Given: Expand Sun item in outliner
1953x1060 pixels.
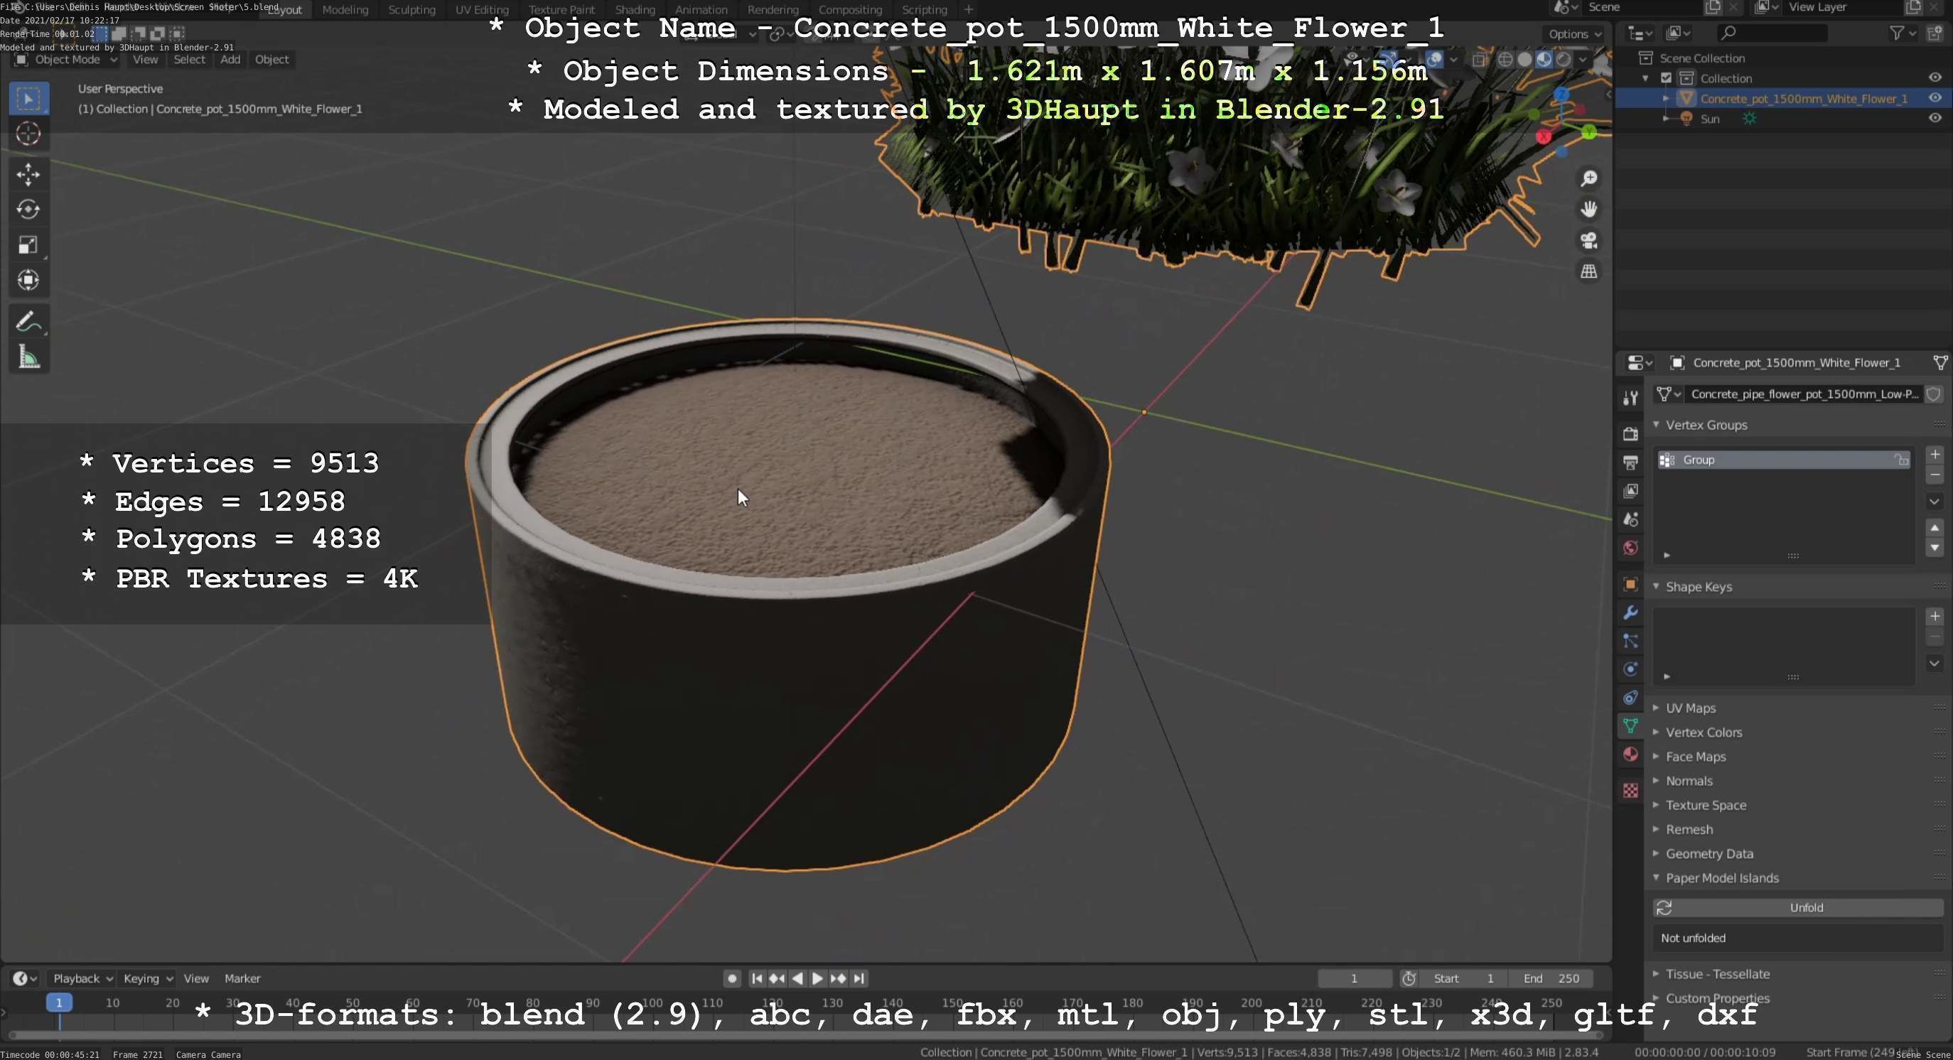Looking at the screenshot, I should pyautogui.click(x=1666, y=118).
